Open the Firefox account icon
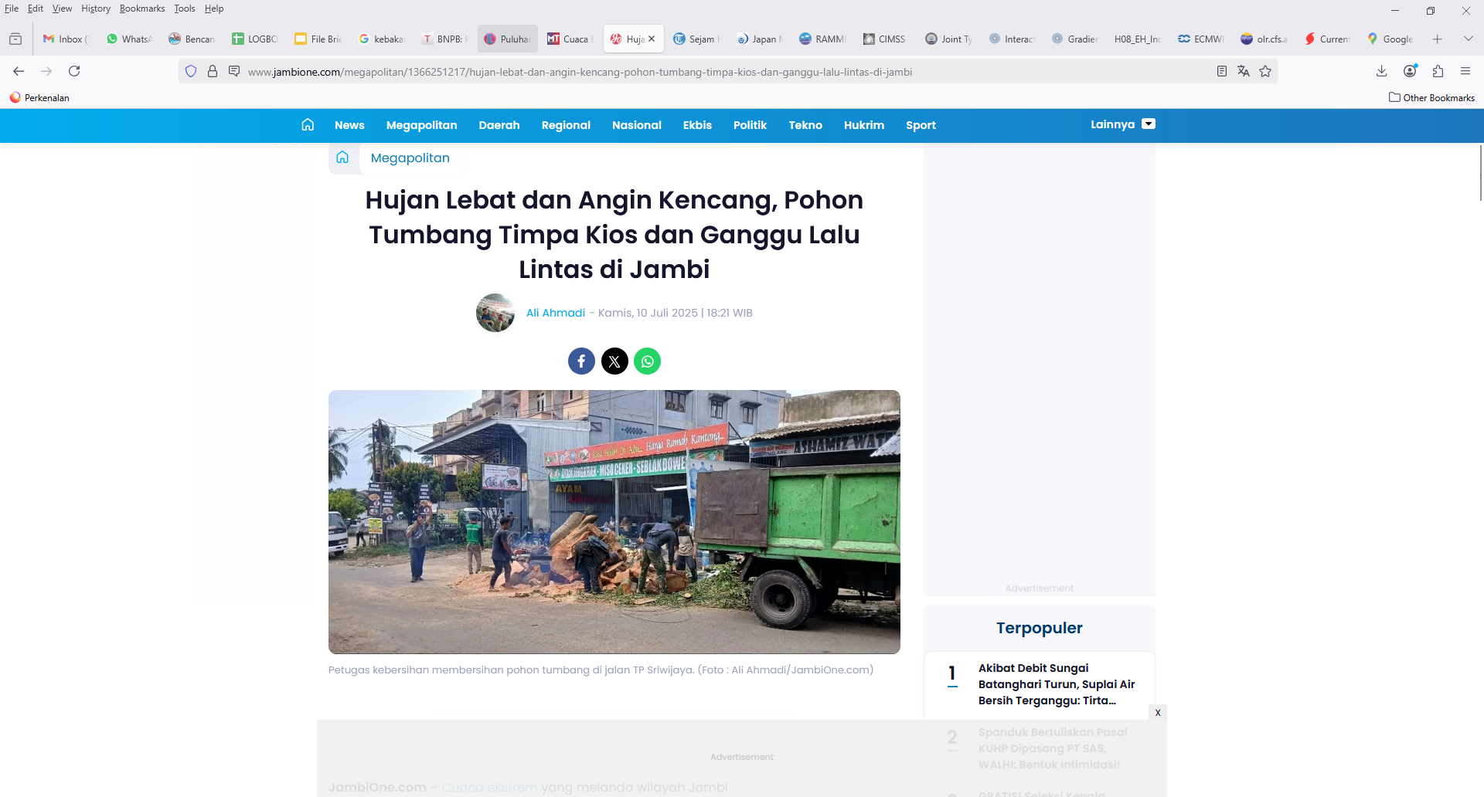This screenshot has height=797, width=1484. click(1411, 71)
